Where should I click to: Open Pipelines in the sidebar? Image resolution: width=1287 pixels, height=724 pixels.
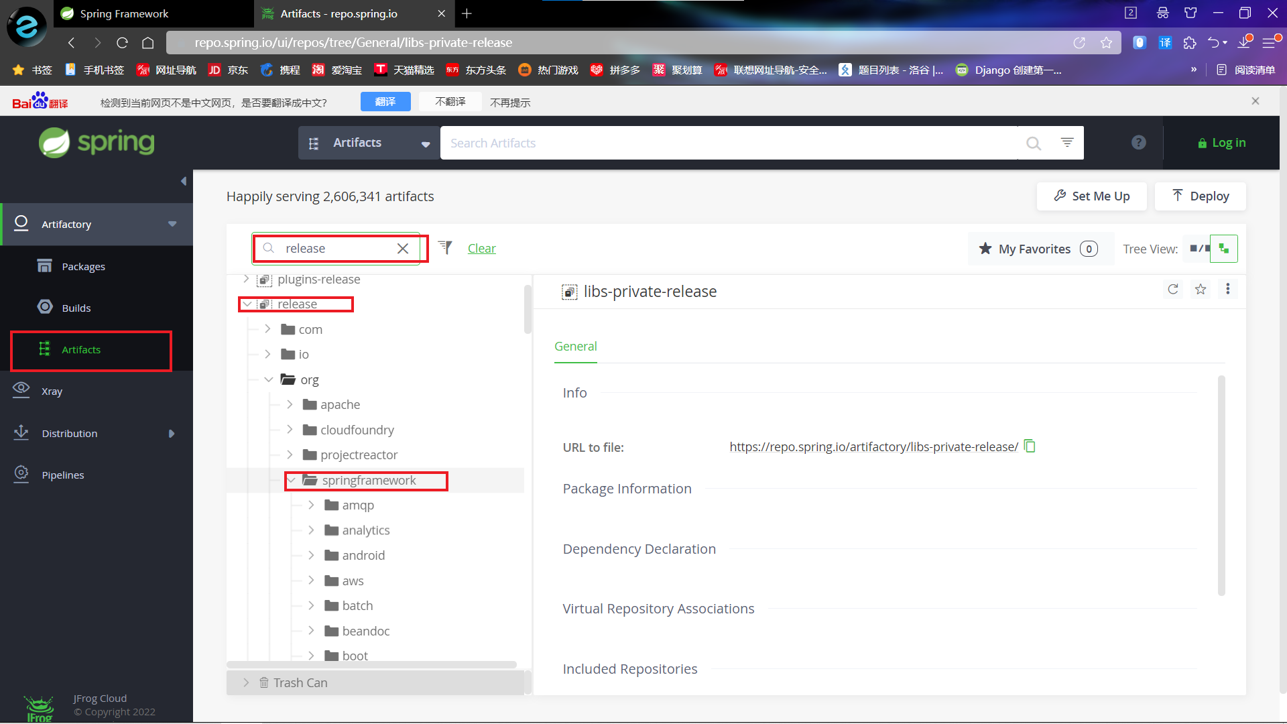tap(62, 475)
